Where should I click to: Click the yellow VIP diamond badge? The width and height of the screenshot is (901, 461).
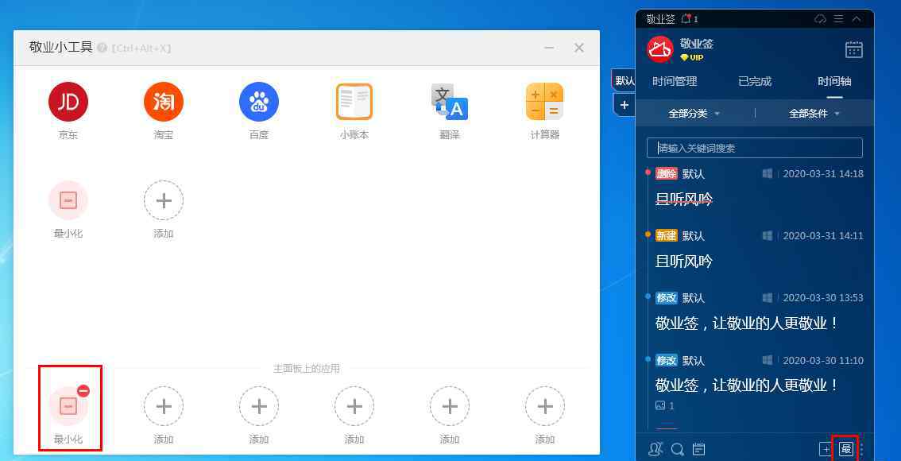[x=692, y=57]
